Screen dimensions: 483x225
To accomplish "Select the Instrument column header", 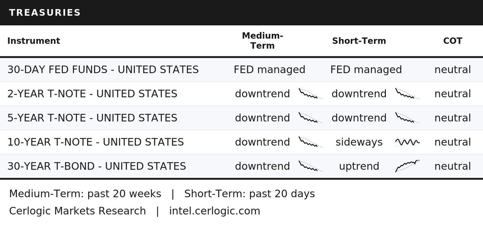I will [x=34, y=41].
